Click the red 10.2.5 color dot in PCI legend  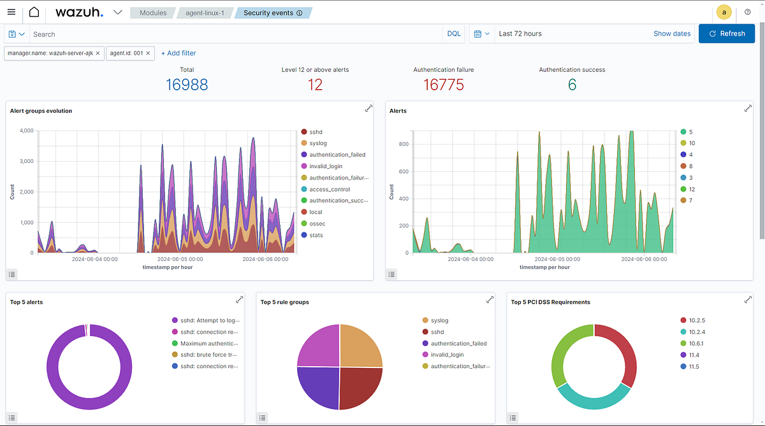(681, 320)
